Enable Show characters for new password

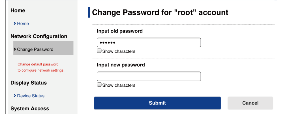point(99,85)
